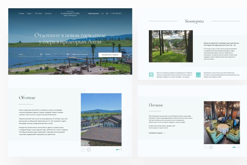
Task: Click the header phone number
Action: pyautogui.click(x=116, y=13)
